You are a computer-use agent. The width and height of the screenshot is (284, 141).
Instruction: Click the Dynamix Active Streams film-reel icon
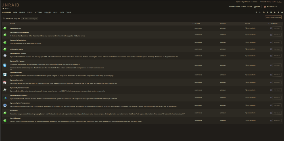(5, 56)
